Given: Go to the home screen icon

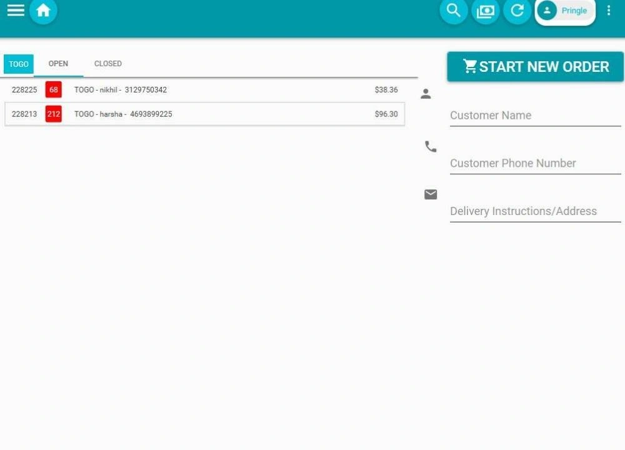Looking at the screenshot, I should (43, 11).
